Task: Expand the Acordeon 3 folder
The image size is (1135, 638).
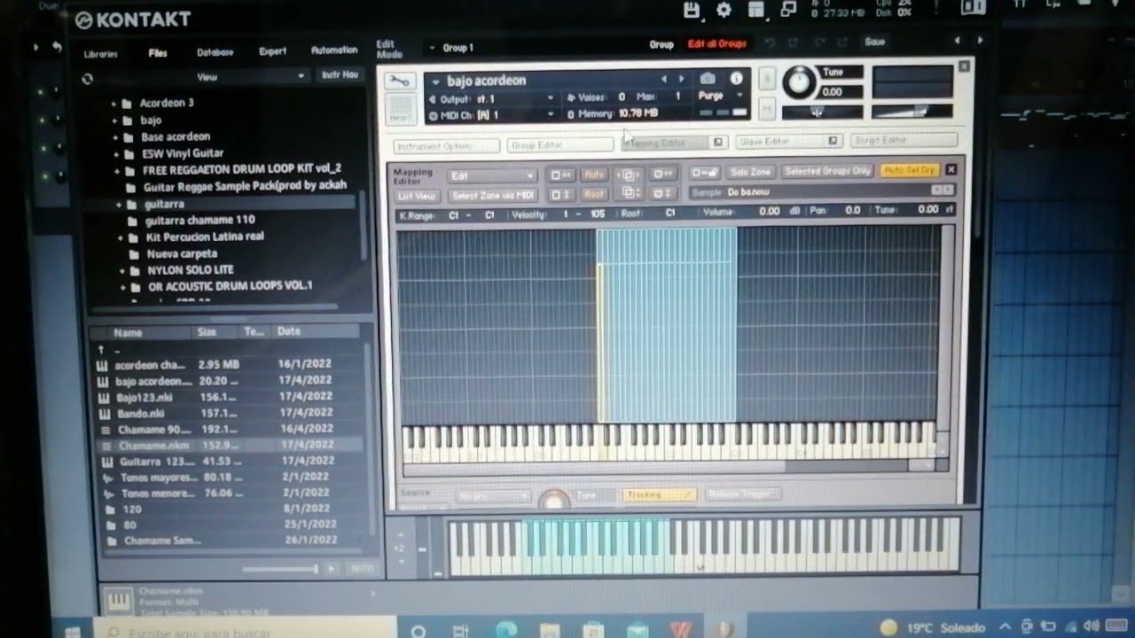Action: 113,104
